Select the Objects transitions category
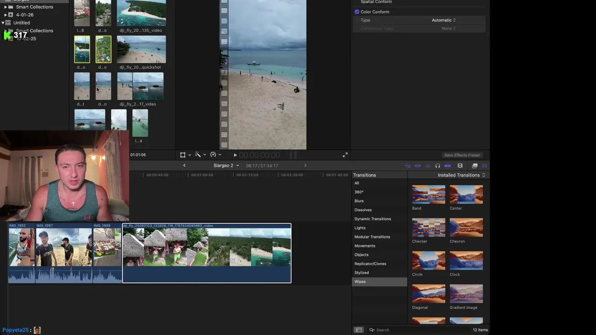 [x=379, y=255]
